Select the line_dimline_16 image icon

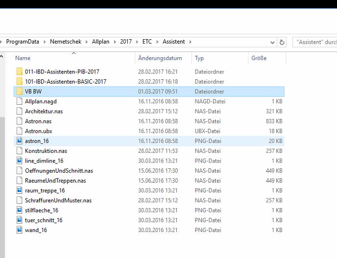tap(20, 161)
